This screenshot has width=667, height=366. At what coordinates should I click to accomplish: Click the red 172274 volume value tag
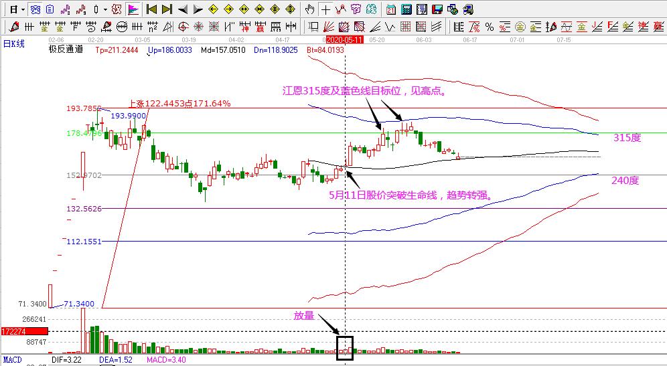click(23, 331)
